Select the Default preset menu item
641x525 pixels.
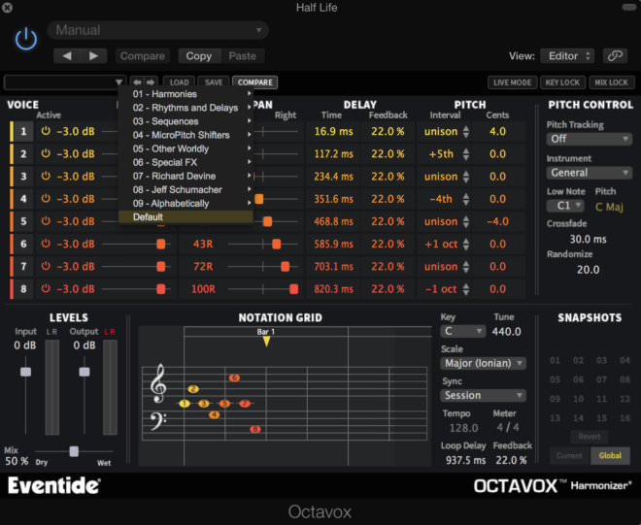coord(186,217)
